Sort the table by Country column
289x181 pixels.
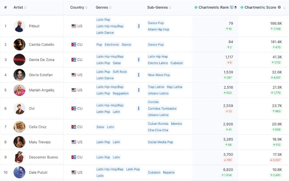tap(77, 8)
